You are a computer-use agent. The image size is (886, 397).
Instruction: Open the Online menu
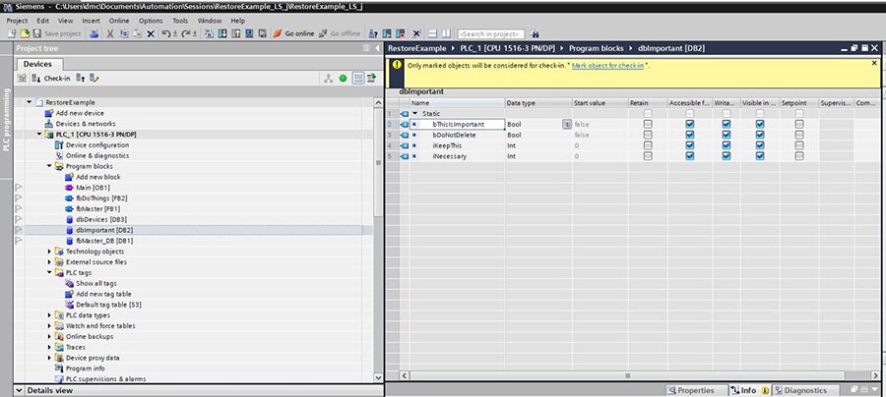(119, 21)
